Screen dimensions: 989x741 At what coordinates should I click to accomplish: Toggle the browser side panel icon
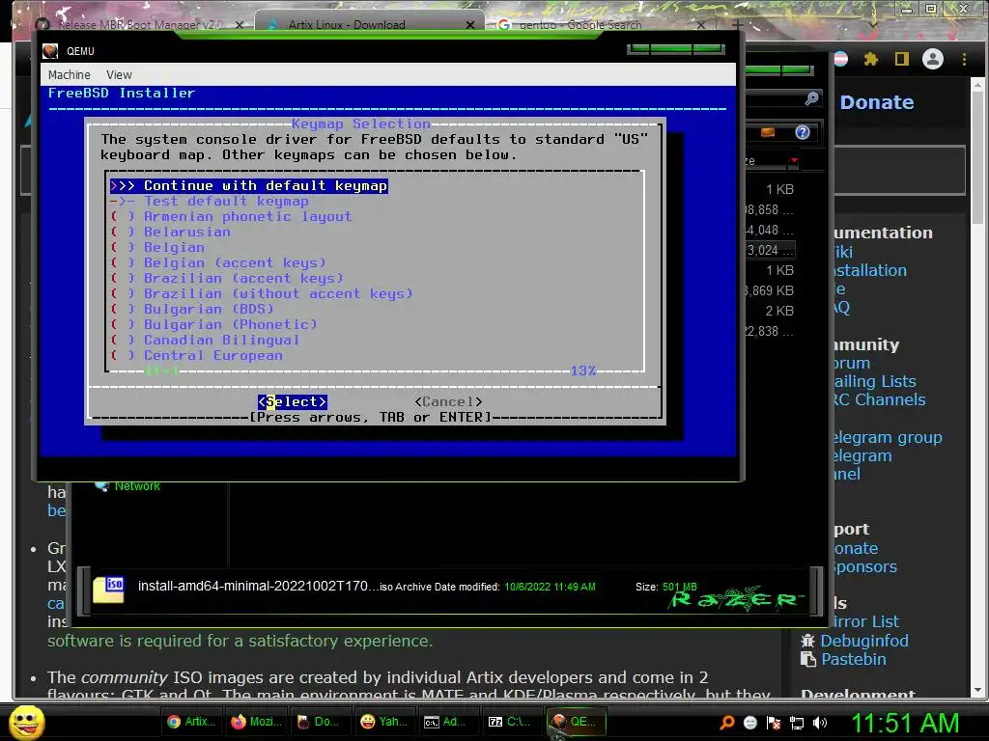[902, 59]
